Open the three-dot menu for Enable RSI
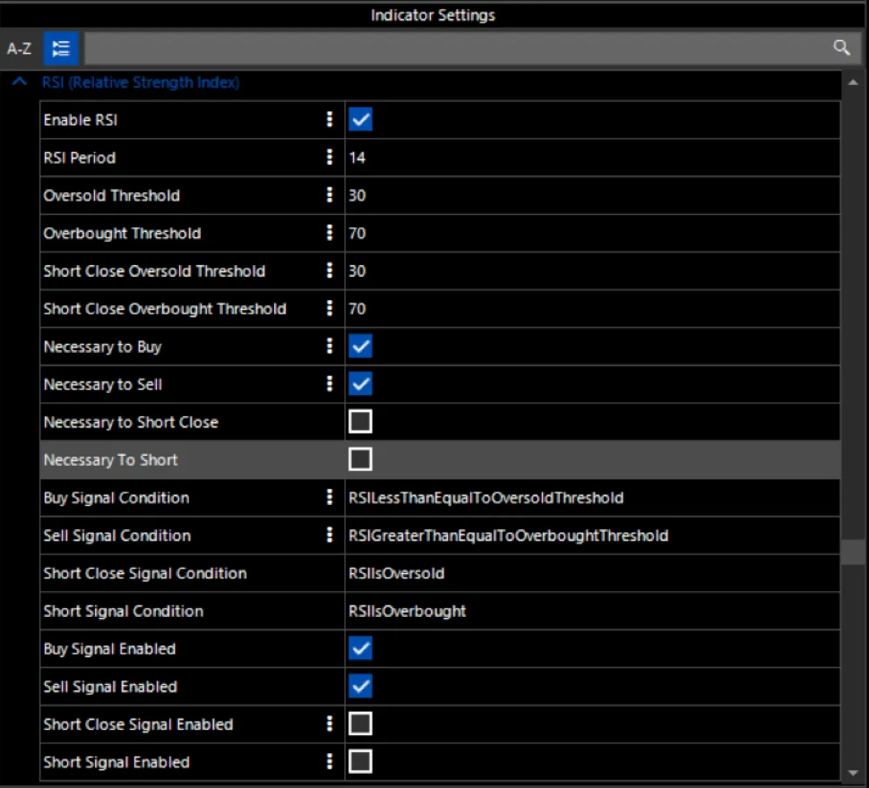This screenshot has height=788, width=869. tap(330, 120)
